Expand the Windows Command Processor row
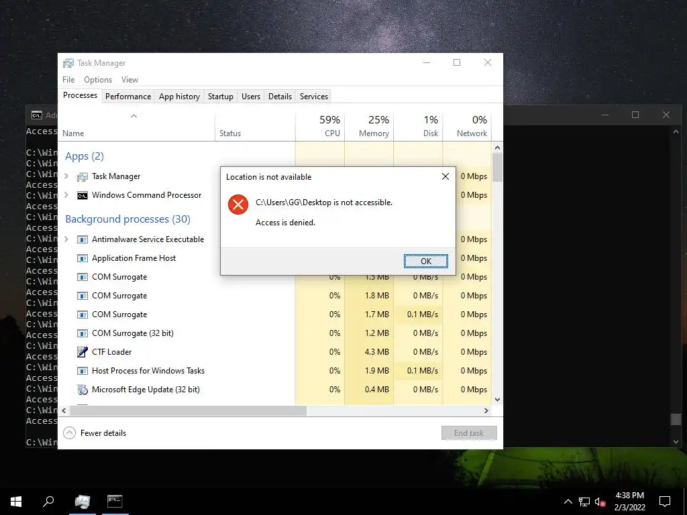 [66, 195]
